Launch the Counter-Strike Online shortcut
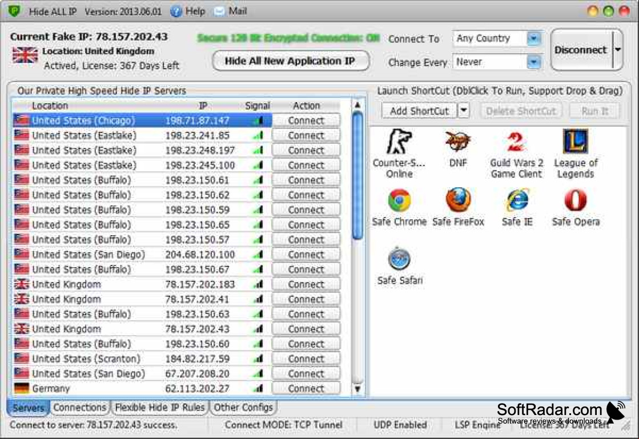639x439 pixels. (399, 154)
